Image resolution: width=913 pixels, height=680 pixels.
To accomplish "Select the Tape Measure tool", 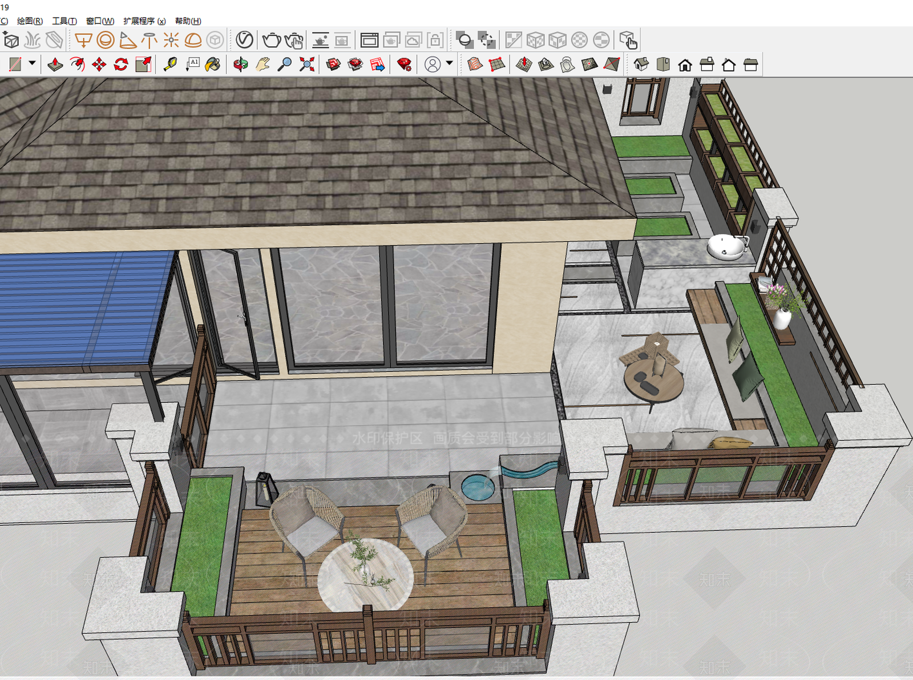I will coord(170,64).
